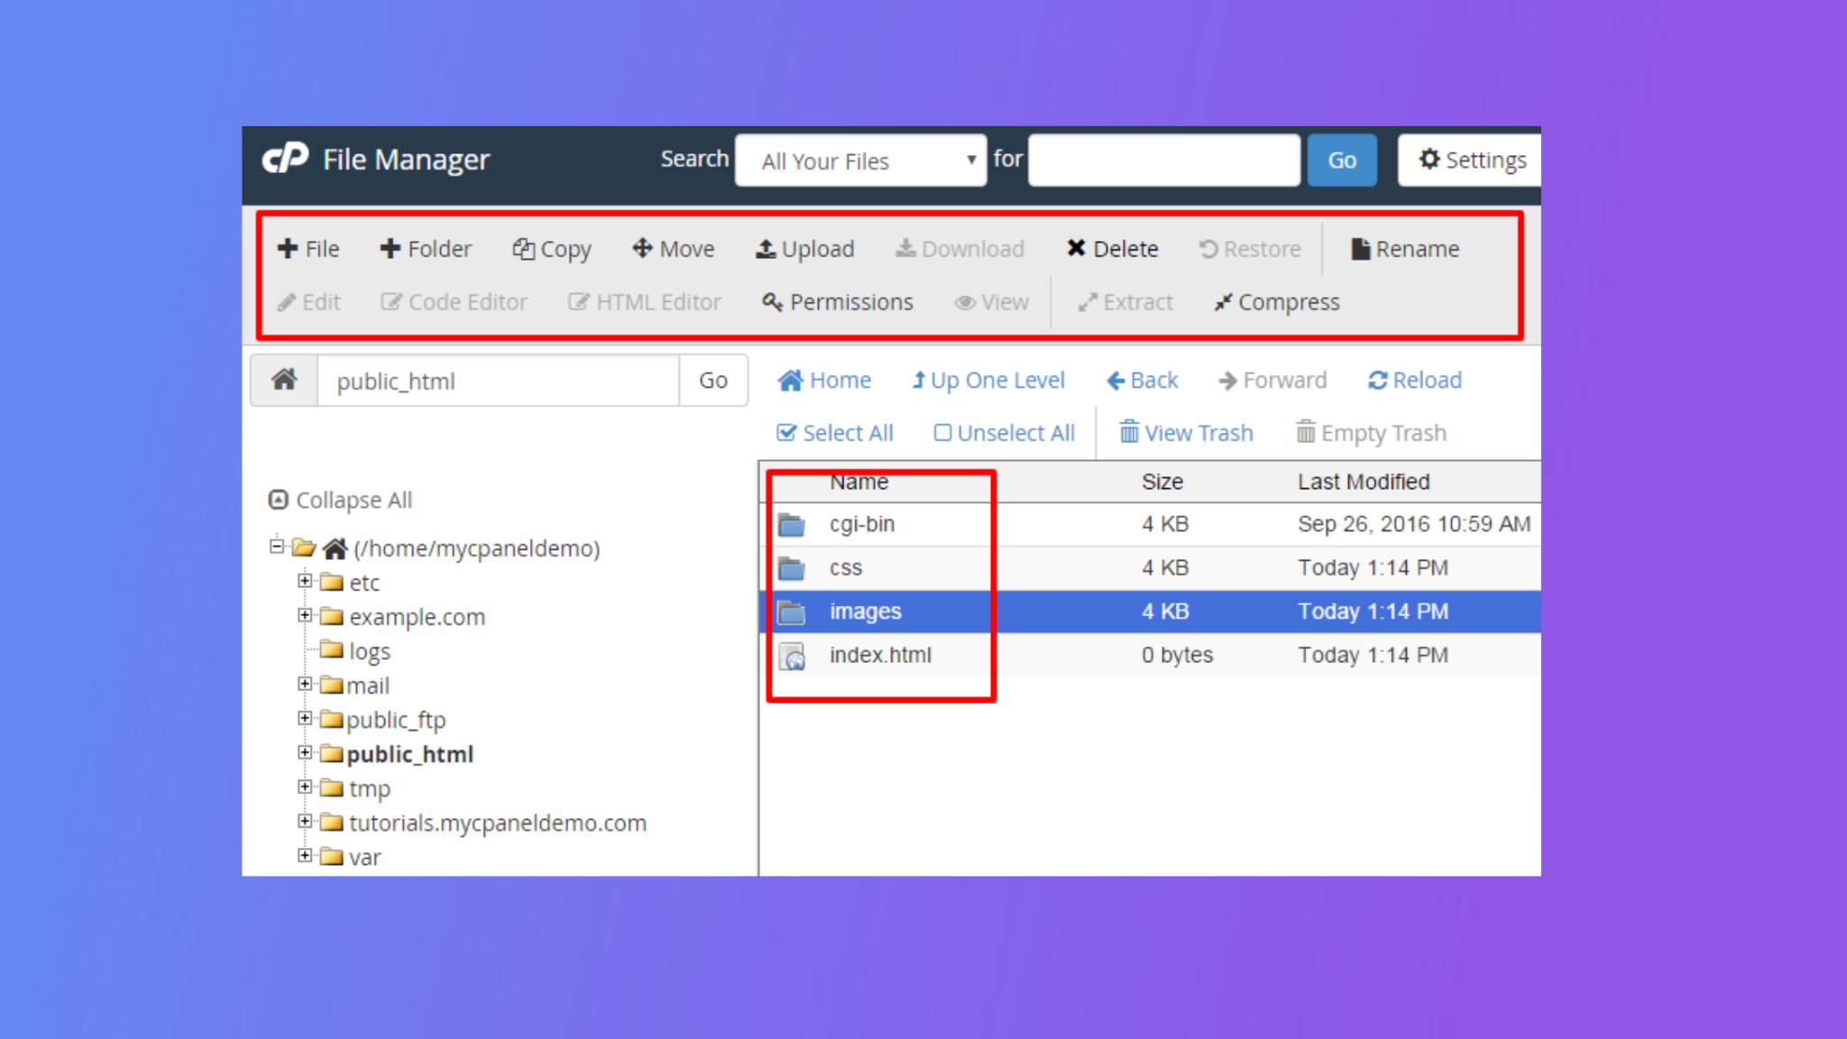Open the All Your Files search dropdown
Image resolution: width=1847 pixels, height=1039 pixels.
(860, 161)
